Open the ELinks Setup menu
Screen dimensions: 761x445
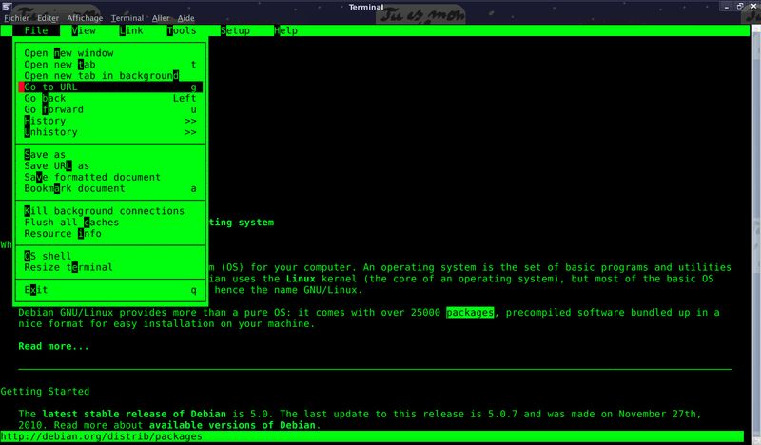pos(235,30)
